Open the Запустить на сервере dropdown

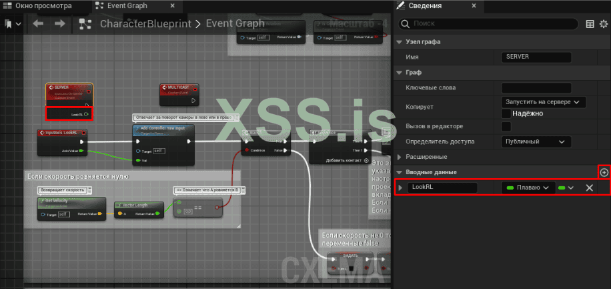tap(544, 102)
